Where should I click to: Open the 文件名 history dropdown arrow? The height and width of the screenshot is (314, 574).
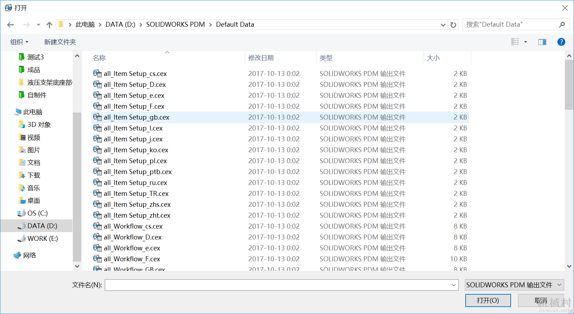click(454, 285)
